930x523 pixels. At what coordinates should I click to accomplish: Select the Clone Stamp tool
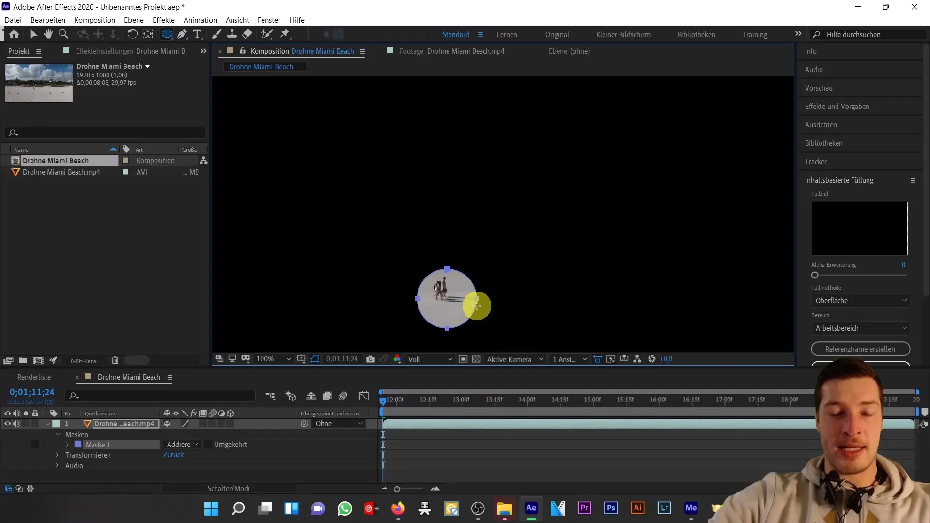click(x=232, y=34)
